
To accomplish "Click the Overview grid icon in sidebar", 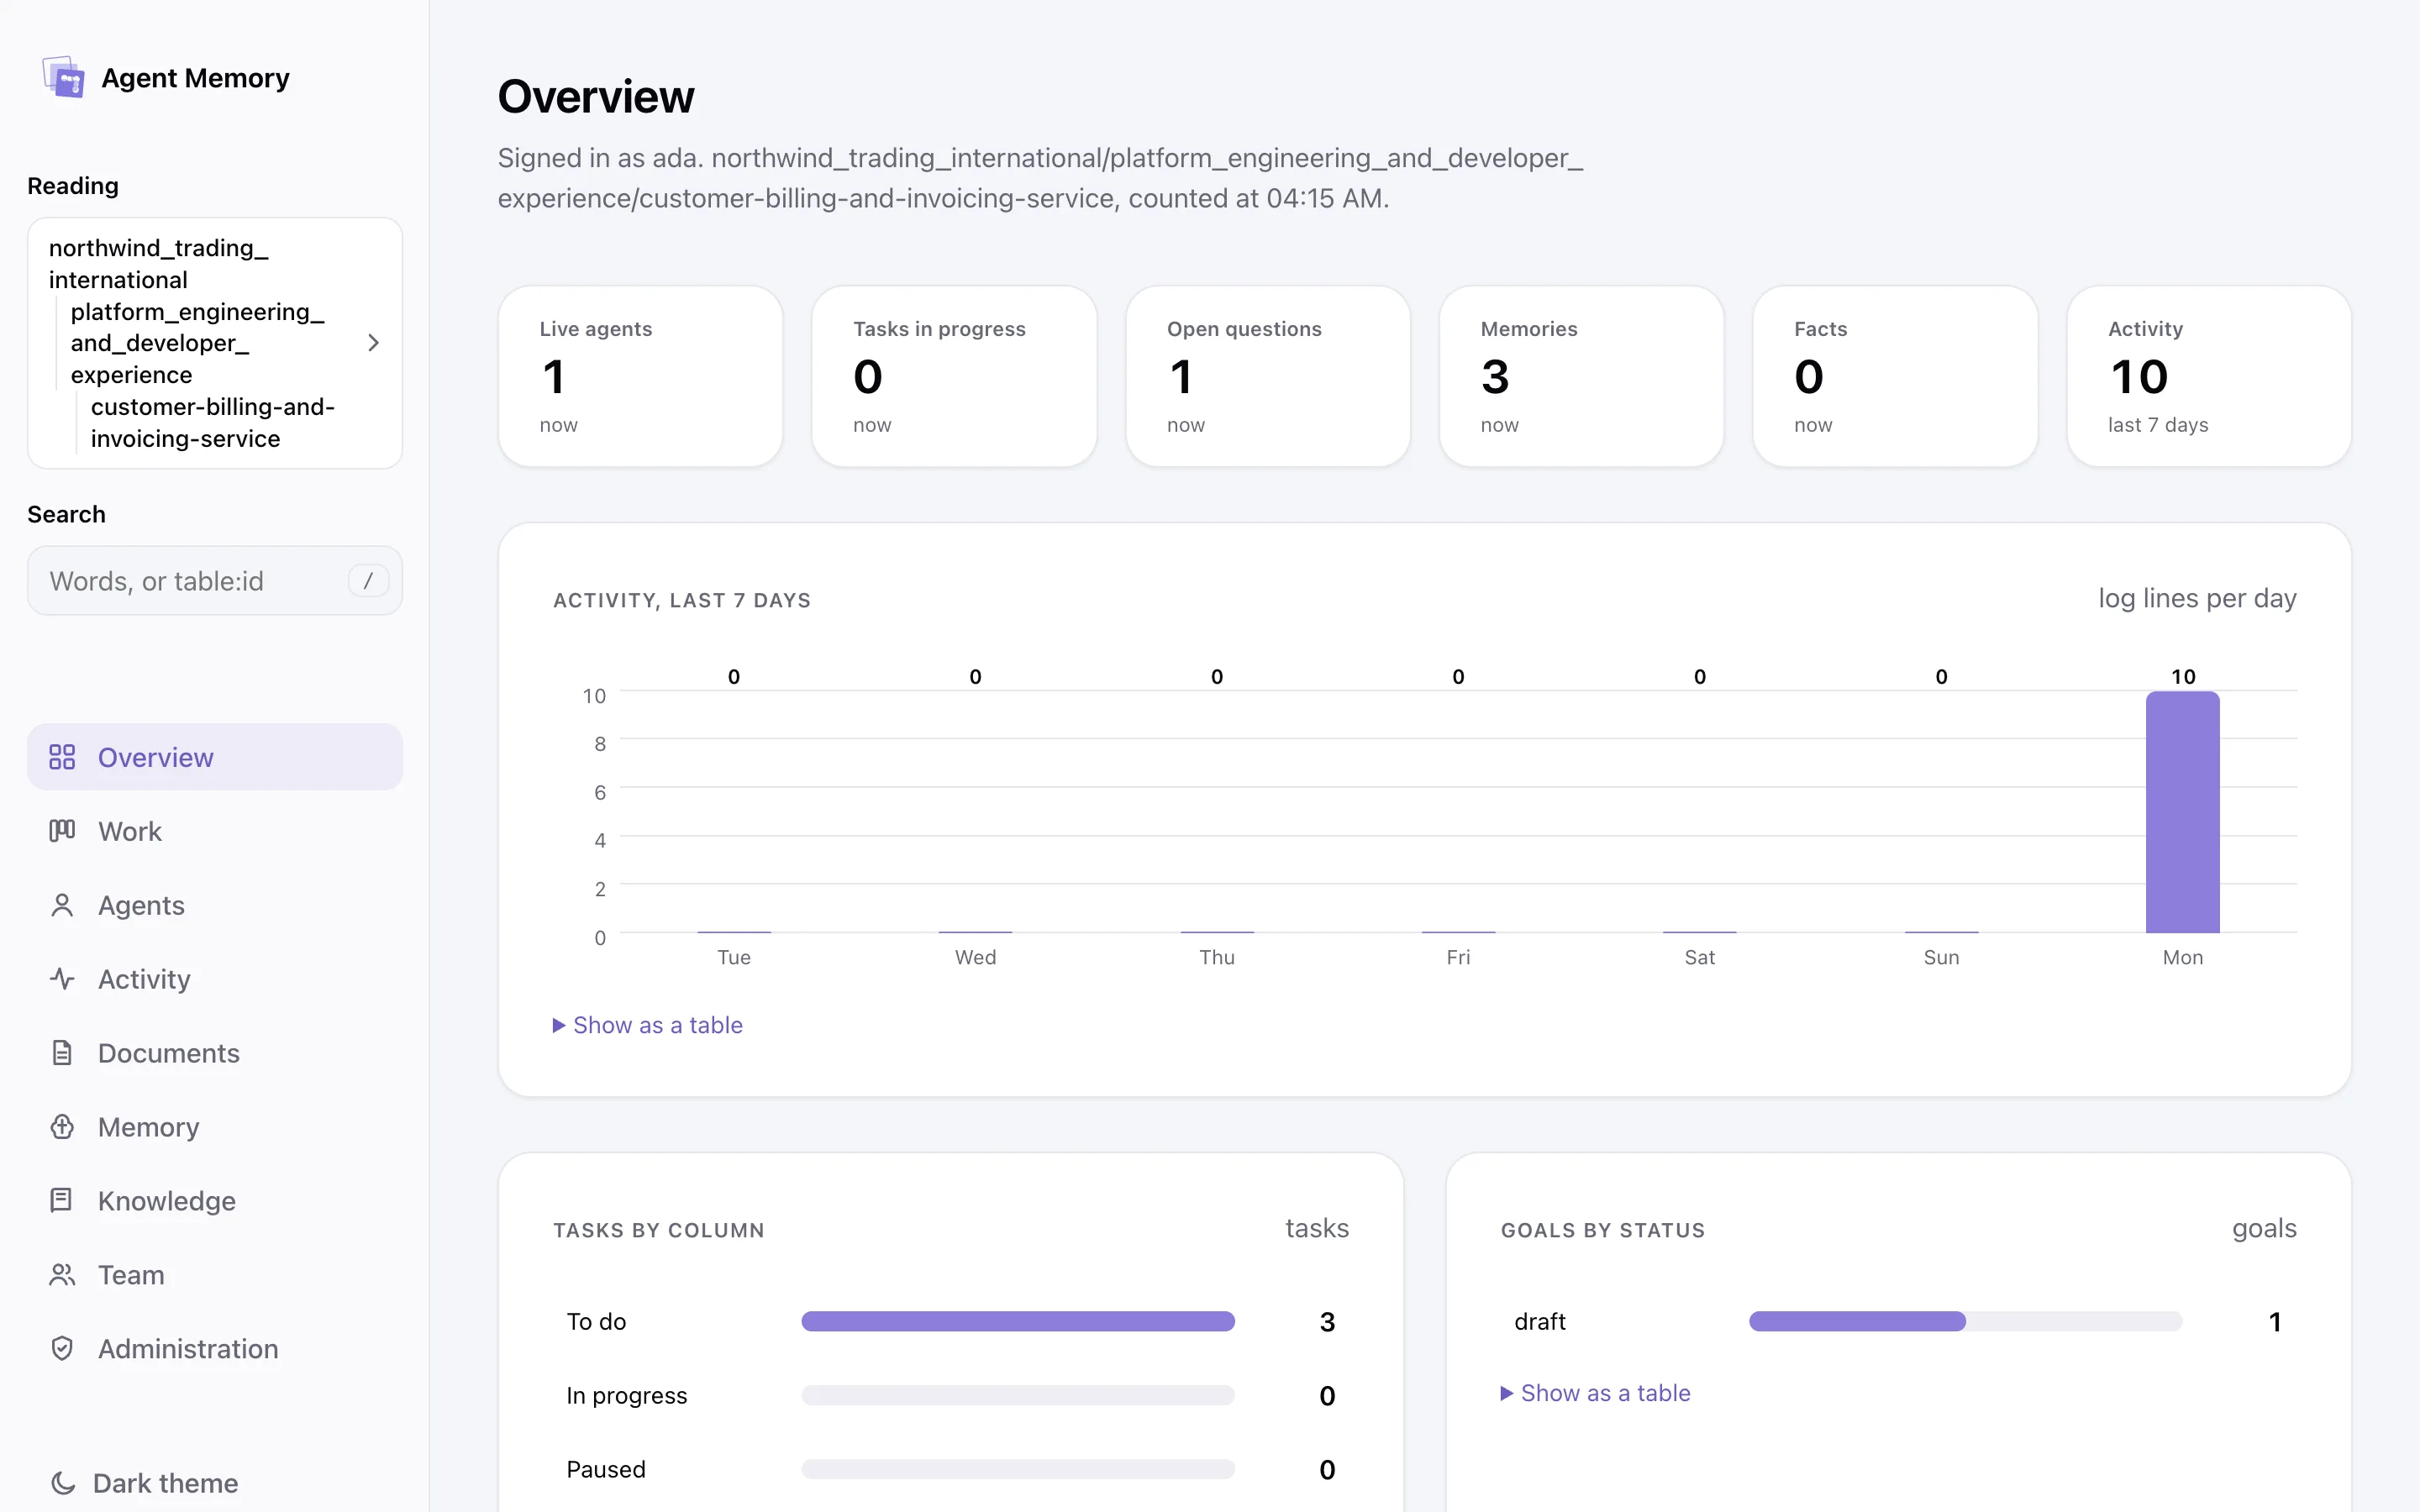I will pos(62,757).
